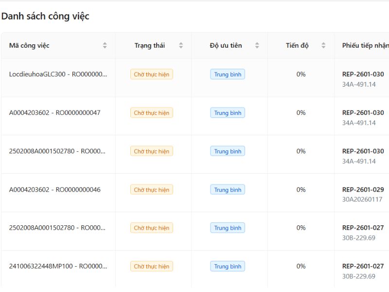
Task: Click the 0% progress of job RO0000000046
Action: [301, 190]
